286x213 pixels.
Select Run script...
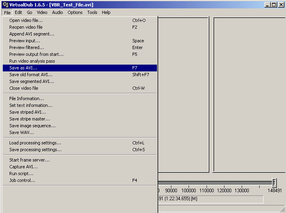coord(80,174)
